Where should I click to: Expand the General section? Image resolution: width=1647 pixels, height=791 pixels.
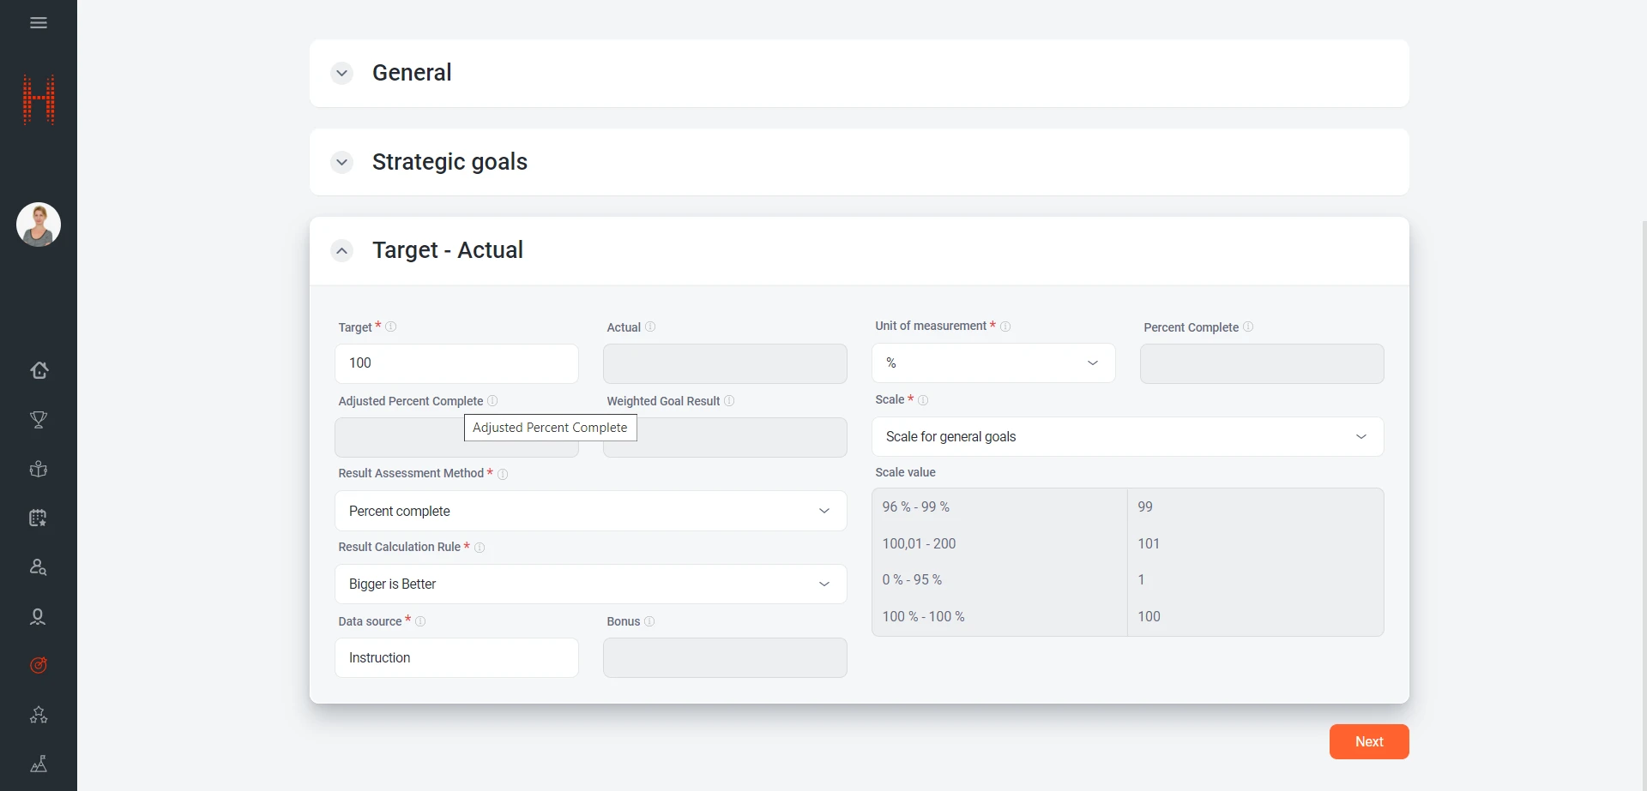342,74
